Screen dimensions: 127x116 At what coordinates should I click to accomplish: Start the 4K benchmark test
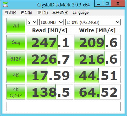click(16, 75)
